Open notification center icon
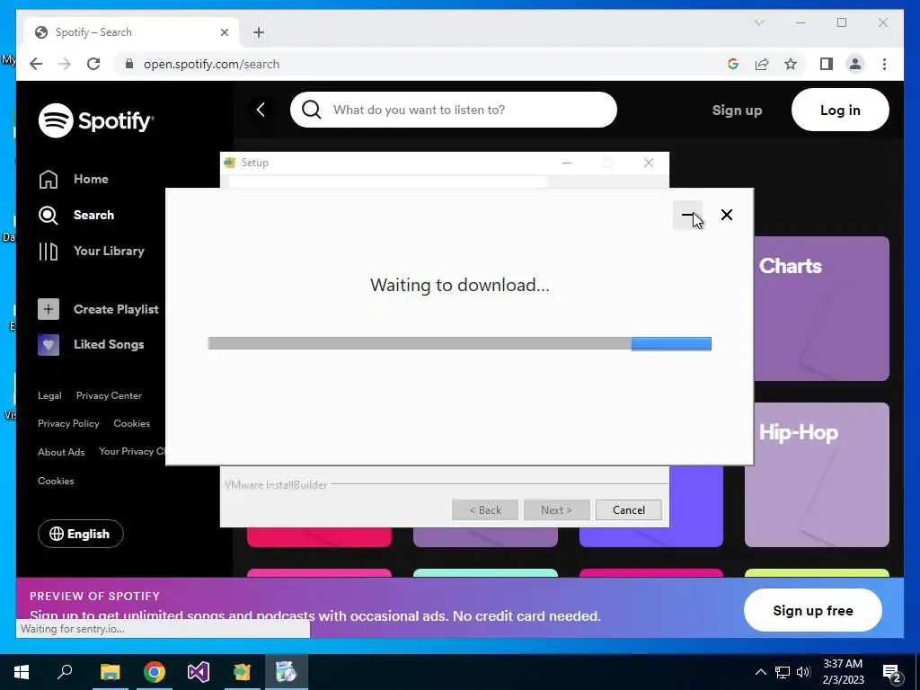The width and height of the screenshot is (920, 690). (892, 672)
